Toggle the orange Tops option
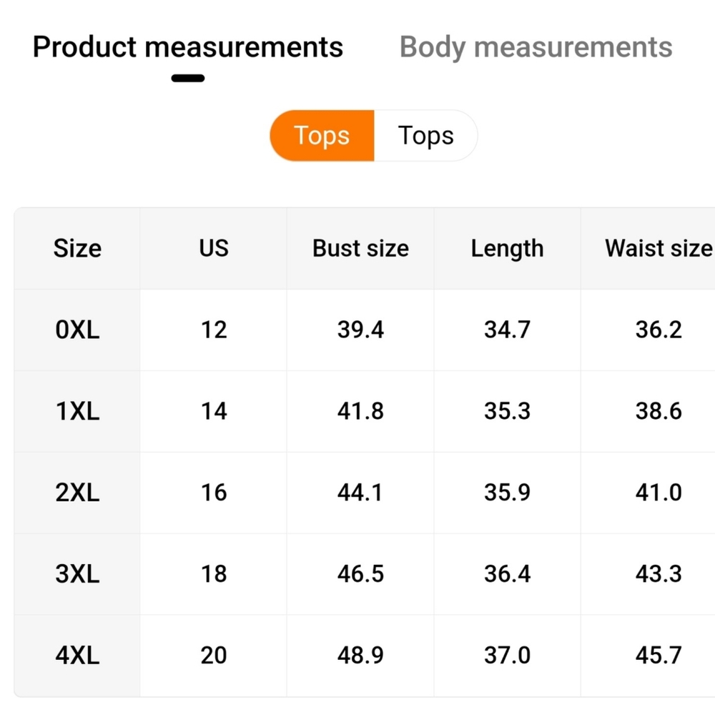 (322, 135)
